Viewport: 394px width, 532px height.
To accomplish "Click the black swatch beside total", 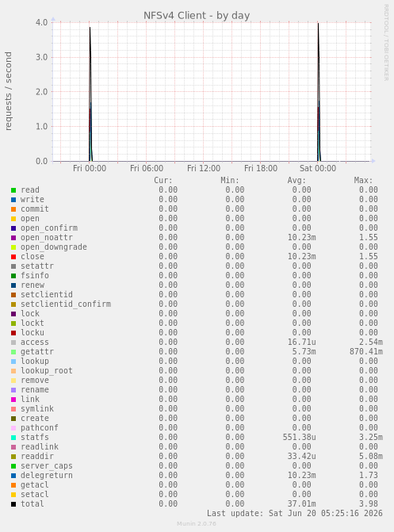I will tap(13, 504).
